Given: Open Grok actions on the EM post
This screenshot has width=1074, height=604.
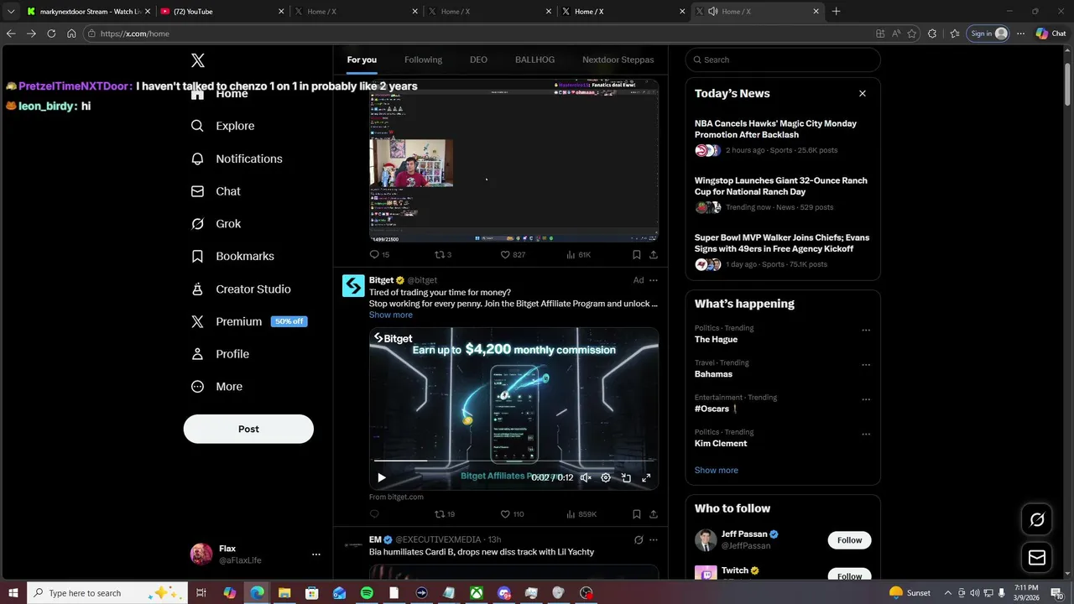Looking at the screenshot, I should pos(638,539).
